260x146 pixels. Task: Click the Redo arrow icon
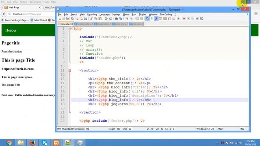pos(110,19)
